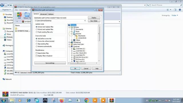Enable Keep broken files checkbox
183x103 pixels.
click(x=36, y=53)
